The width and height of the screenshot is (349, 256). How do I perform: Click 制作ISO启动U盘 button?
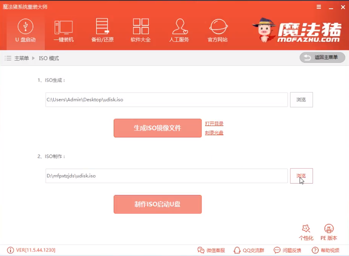point(157,204)
